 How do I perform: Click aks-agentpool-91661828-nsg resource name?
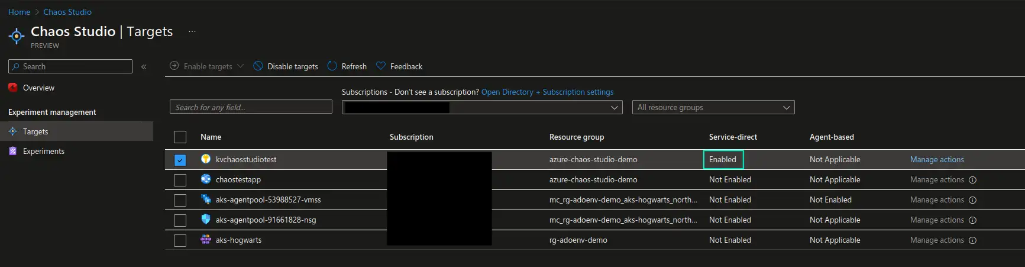[266, 220]
